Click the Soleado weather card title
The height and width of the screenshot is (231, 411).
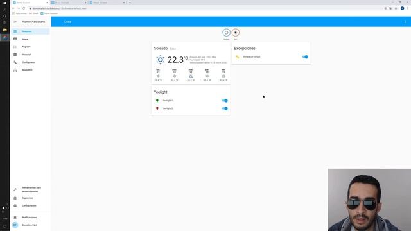pos(161,49)
